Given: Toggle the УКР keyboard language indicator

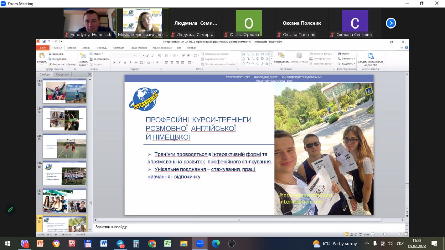Looking at the screenshot, I should click(x=400, y=243).
